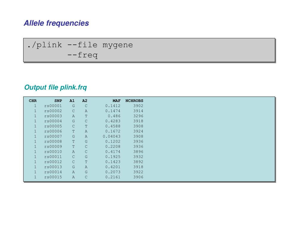This screenshot has width=305, height=229.
Task: Click MAF value 0.4174
Action: click(113, 151)
